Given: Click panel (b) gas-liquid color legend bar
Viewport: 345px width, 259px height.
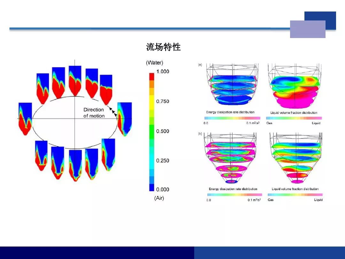Looking at the screenshot, I should tap(295, 195).
